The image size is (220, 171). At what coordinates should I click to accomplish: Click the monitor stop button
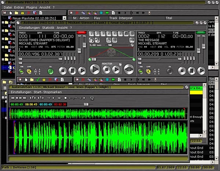[x=107, y=70]
